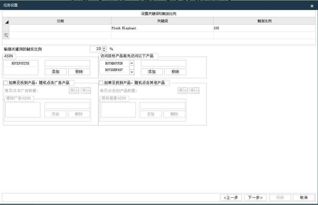The image size is (318, 205).
Task: Decrease the misspelled keyword ratio spinner
Action: tap(104, 50)
